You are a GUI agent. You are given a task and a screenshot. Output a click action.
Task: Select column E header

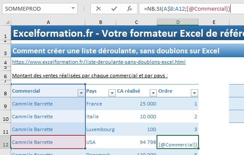[x=214, y=22]
